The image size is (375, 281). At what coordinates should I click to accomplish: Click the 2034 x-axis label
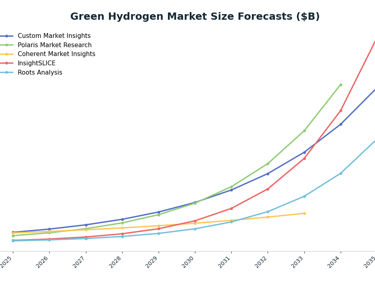[335, 262]
